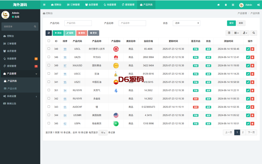The height and width of the screenshot is (164, 262).
Task: Open the 10 per-page records dropdown
Action: tap(103, 133)
